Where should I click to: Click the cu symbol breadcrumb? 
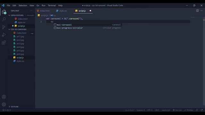(53, 15)
